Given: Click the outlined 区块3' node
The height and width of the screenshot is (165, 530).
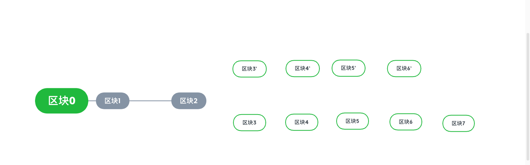Looking at the screenshot, I should [x=249, y=69].
